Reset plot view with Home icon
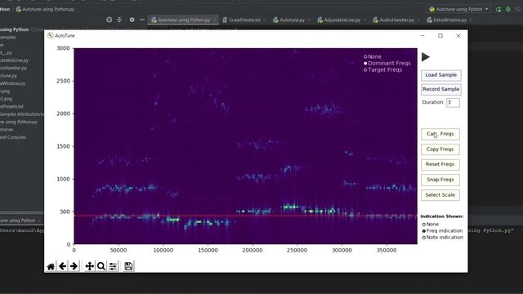This screenshot has height=294, width=523. [51, 266]
